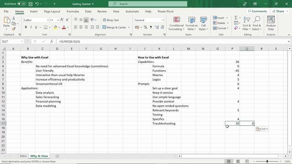Click the Merge & Center button
Viewport: 292px width, 164px height.
coord(115,27)
